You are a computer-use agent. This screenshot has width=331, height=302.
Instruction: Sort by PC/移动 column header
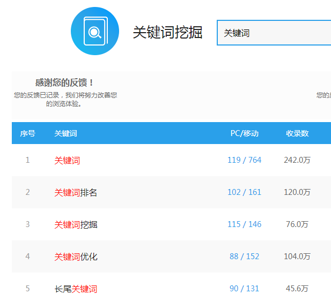[244, 133]
